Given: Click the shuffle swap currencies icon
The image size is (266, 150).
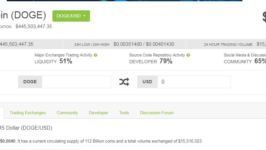Looking at the screenshot, I should 124,82.
